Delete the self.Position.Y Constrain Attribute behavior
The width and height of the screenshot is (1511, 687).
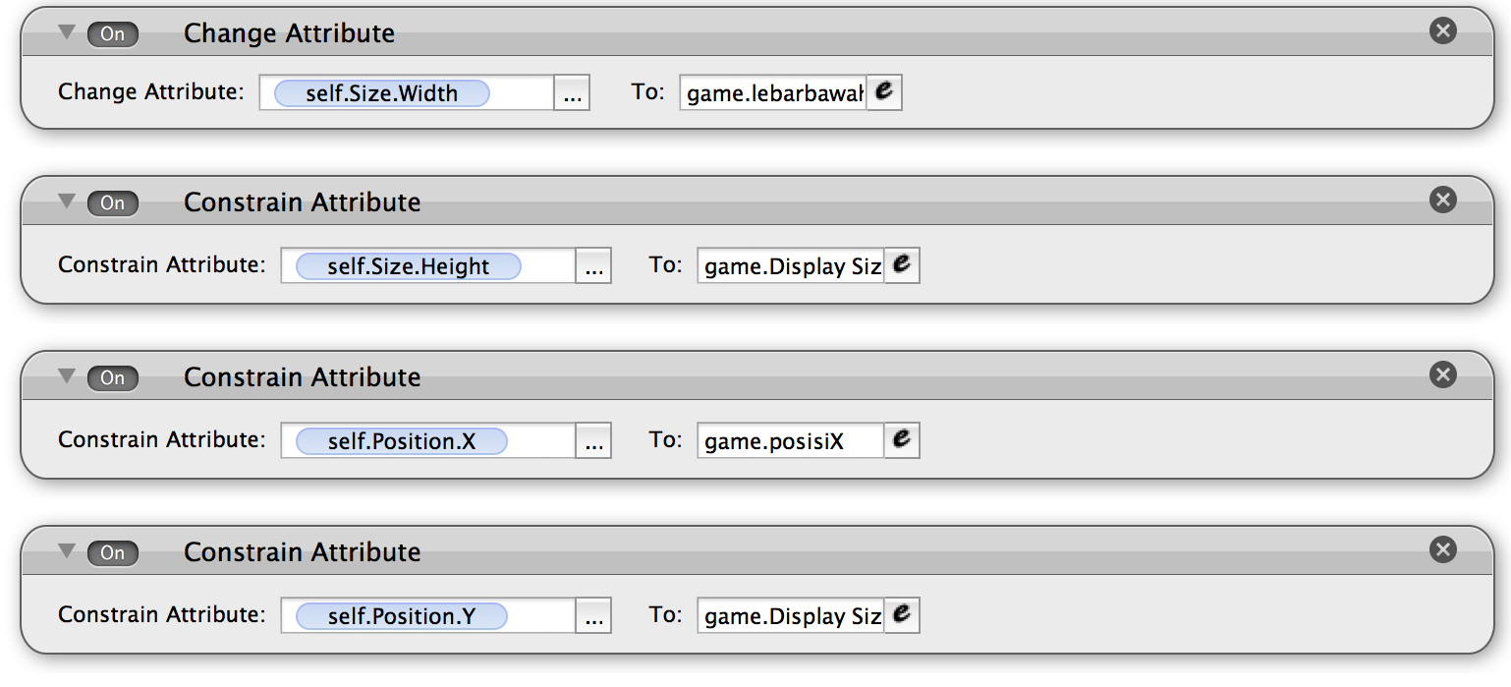tap(1442, 550)
